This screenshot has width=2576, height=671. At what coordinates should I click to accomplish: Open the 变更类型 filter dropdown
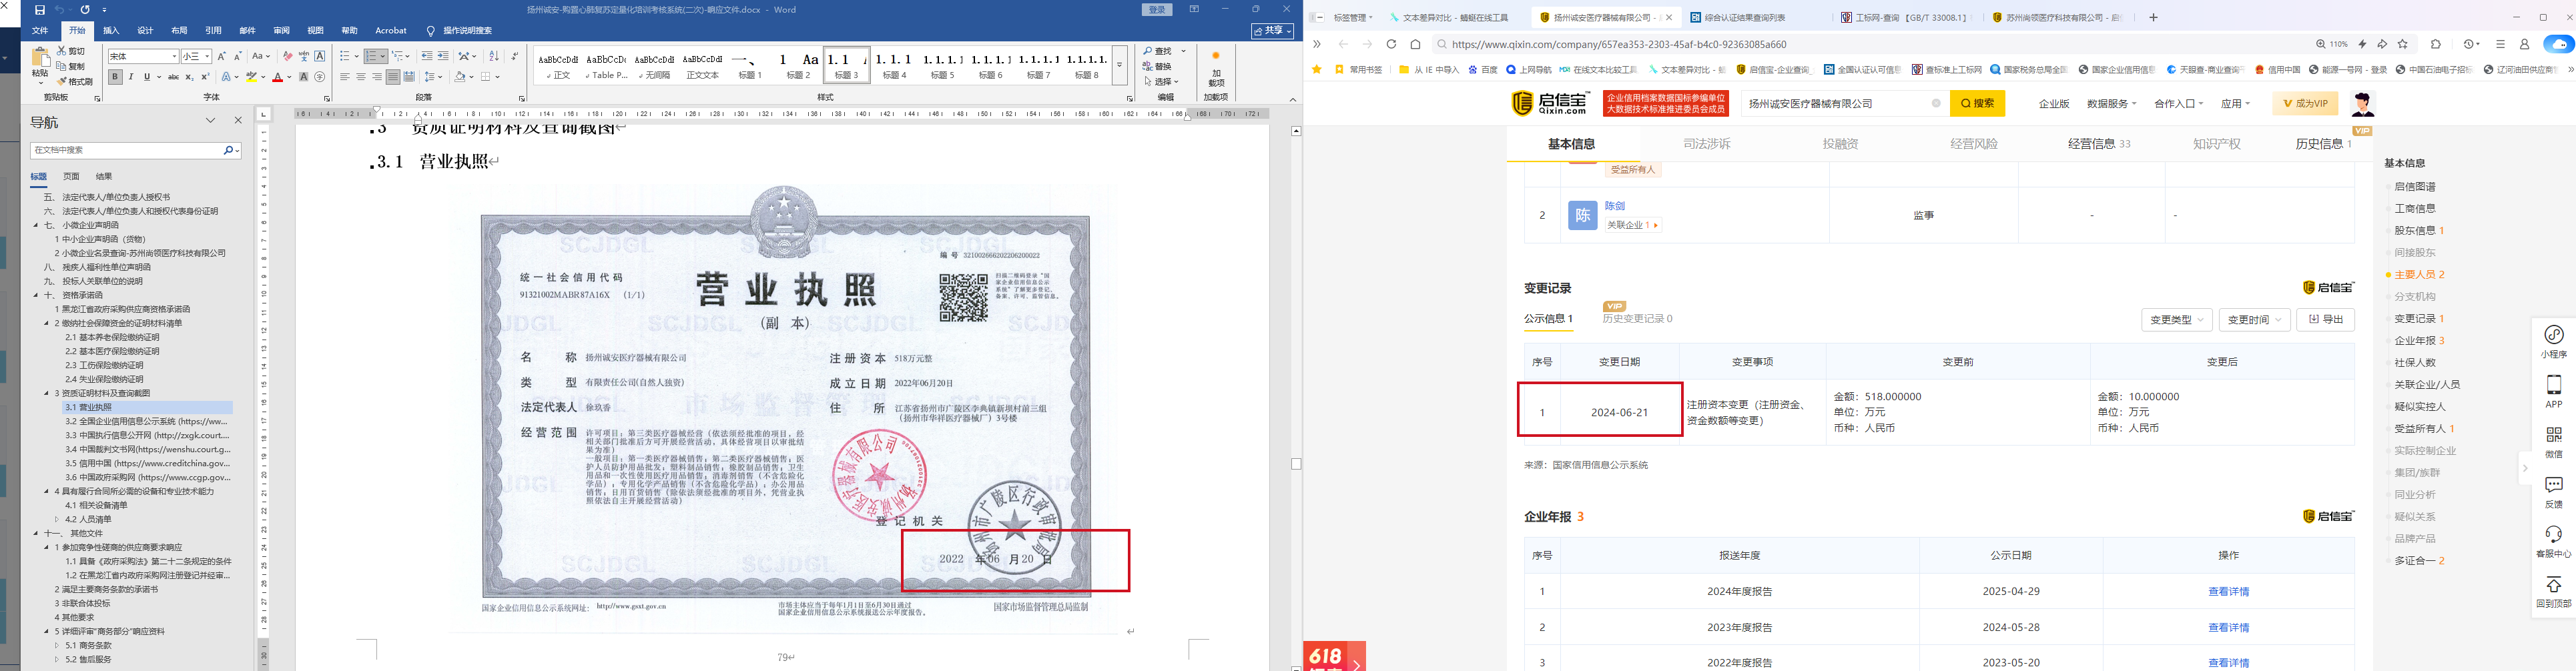pyautogui.click(x=2176, y=320)
